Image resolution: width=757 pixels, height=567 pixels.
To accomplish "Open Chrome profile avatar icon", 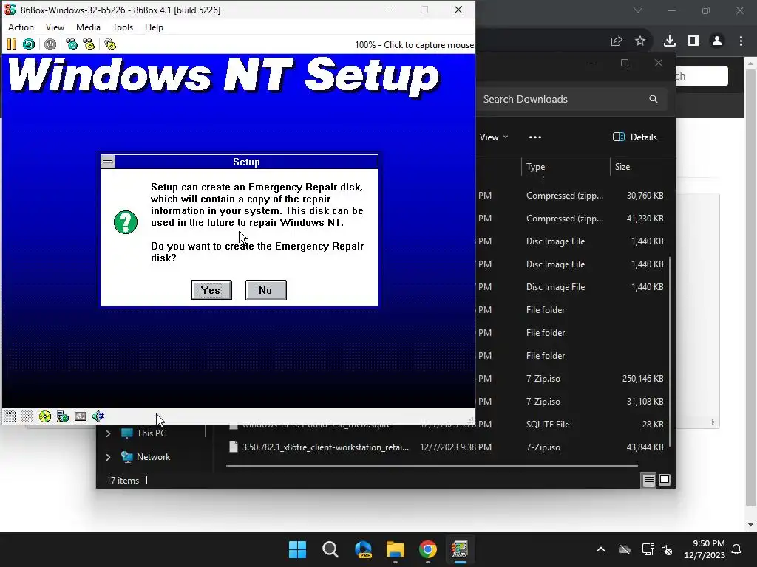I will (717, 41).
